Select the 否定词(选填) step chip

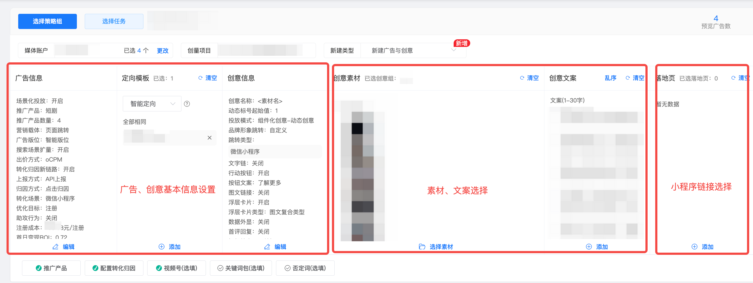(305, 268)
